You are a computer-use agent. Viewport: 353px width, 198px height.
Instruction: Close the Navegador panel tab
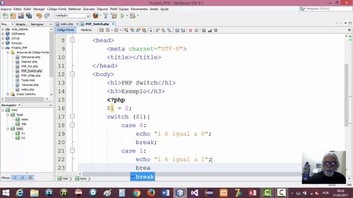tap(19, 105)
